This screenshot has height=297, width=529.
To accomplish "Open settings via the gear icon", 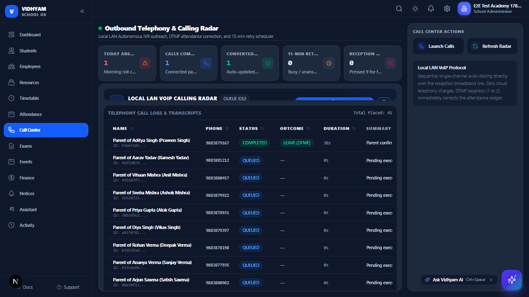I will pyautogui.click(x=447, y=9).
